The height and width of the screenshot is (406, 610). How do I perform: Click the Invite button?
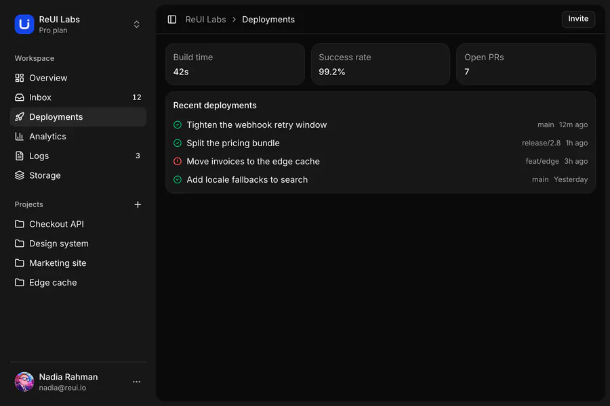click(578, 19)
